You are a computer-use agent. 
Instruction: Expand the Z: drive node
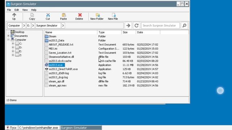coord(13,55)
